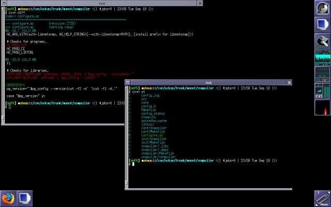
Task: Click snmpoller/Makefile in the status list
Action: click(157, 153)
